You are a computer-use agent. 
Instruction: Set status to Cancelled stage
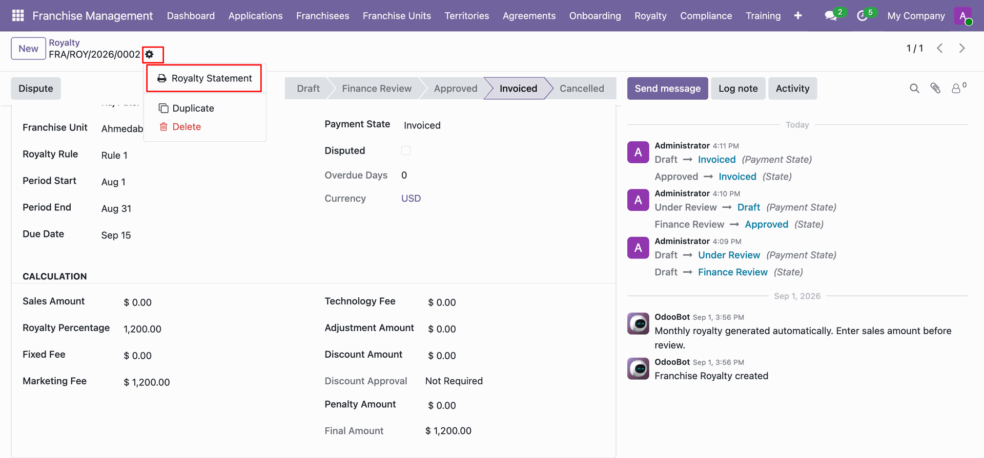(582, 89)
